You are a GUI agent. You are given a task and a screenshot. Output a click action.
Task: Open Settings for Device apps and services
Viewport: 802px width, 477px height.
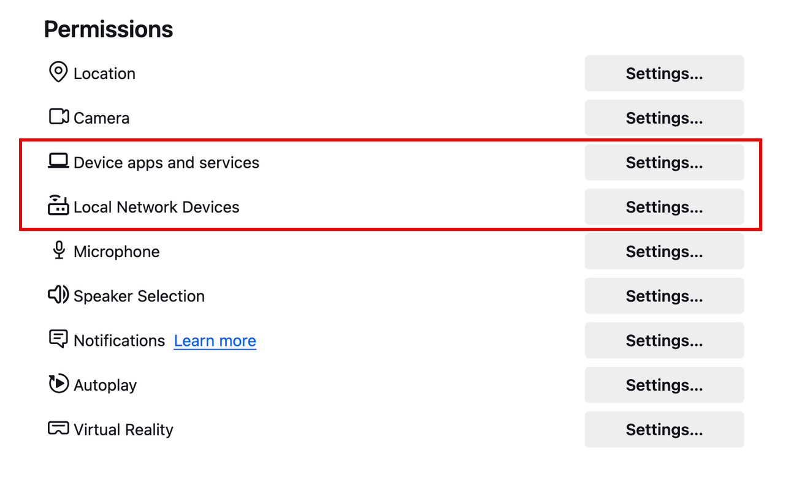pyautogui.click(x=664, y=162)
